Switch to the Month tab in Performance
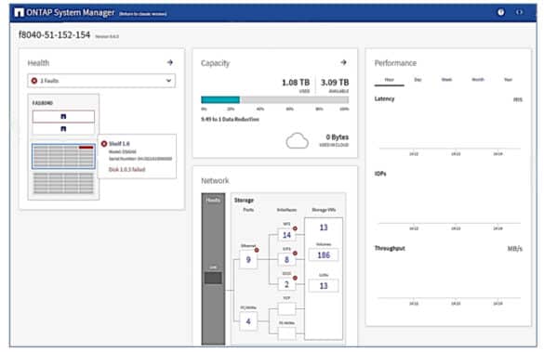 [x=478, y=80]
